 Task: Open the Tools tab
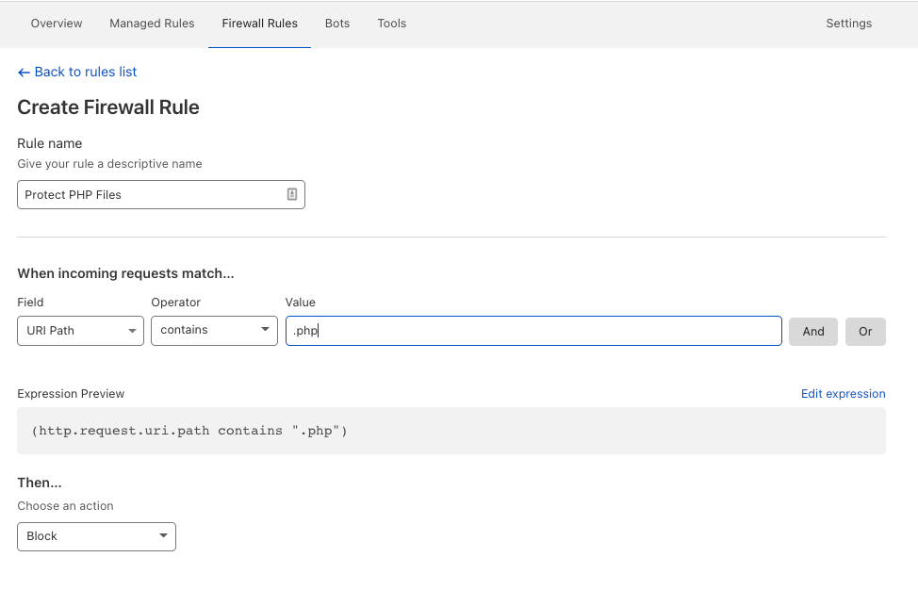click(x=392, y=24)
